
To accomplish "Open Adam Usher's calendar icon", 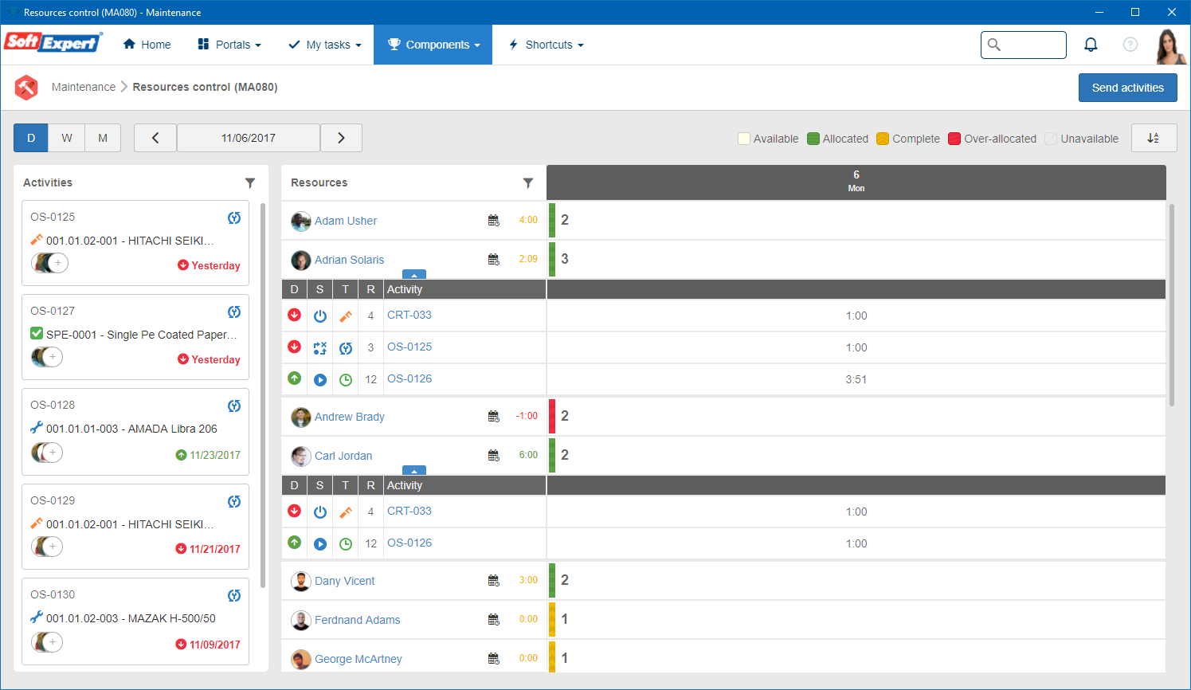I will tap(494, 221).
